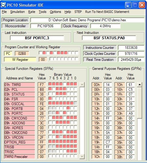
Task: Toggle bit 0 of W Register
Action: point(76,59)
